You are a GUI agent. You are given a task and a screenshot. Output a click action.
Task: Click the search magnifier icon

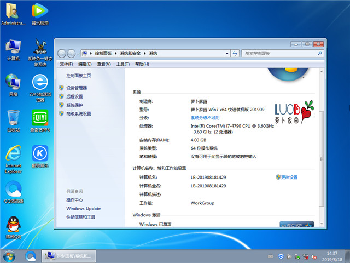tap(319, 53)
